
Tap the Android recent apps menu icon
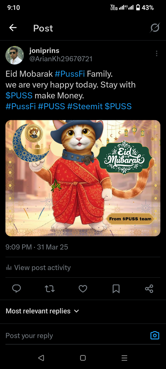coord(124,358)
